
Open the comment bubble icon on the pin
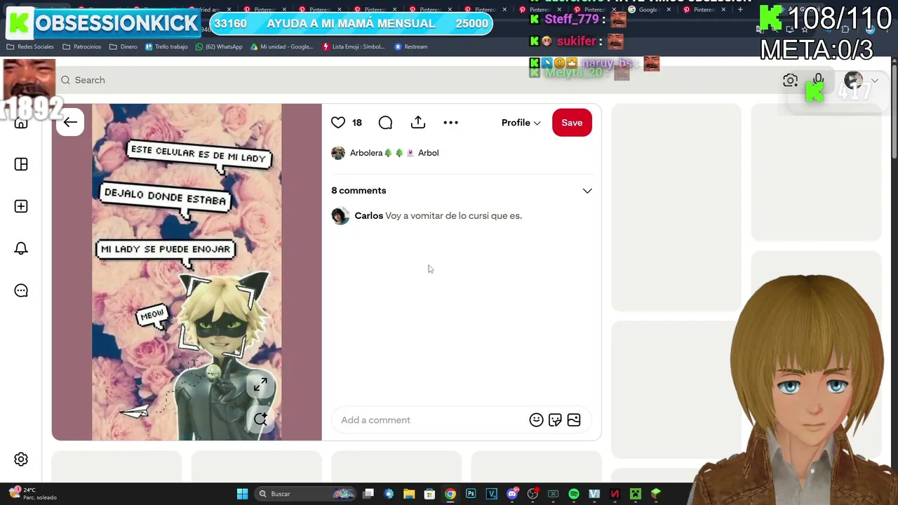385,123
